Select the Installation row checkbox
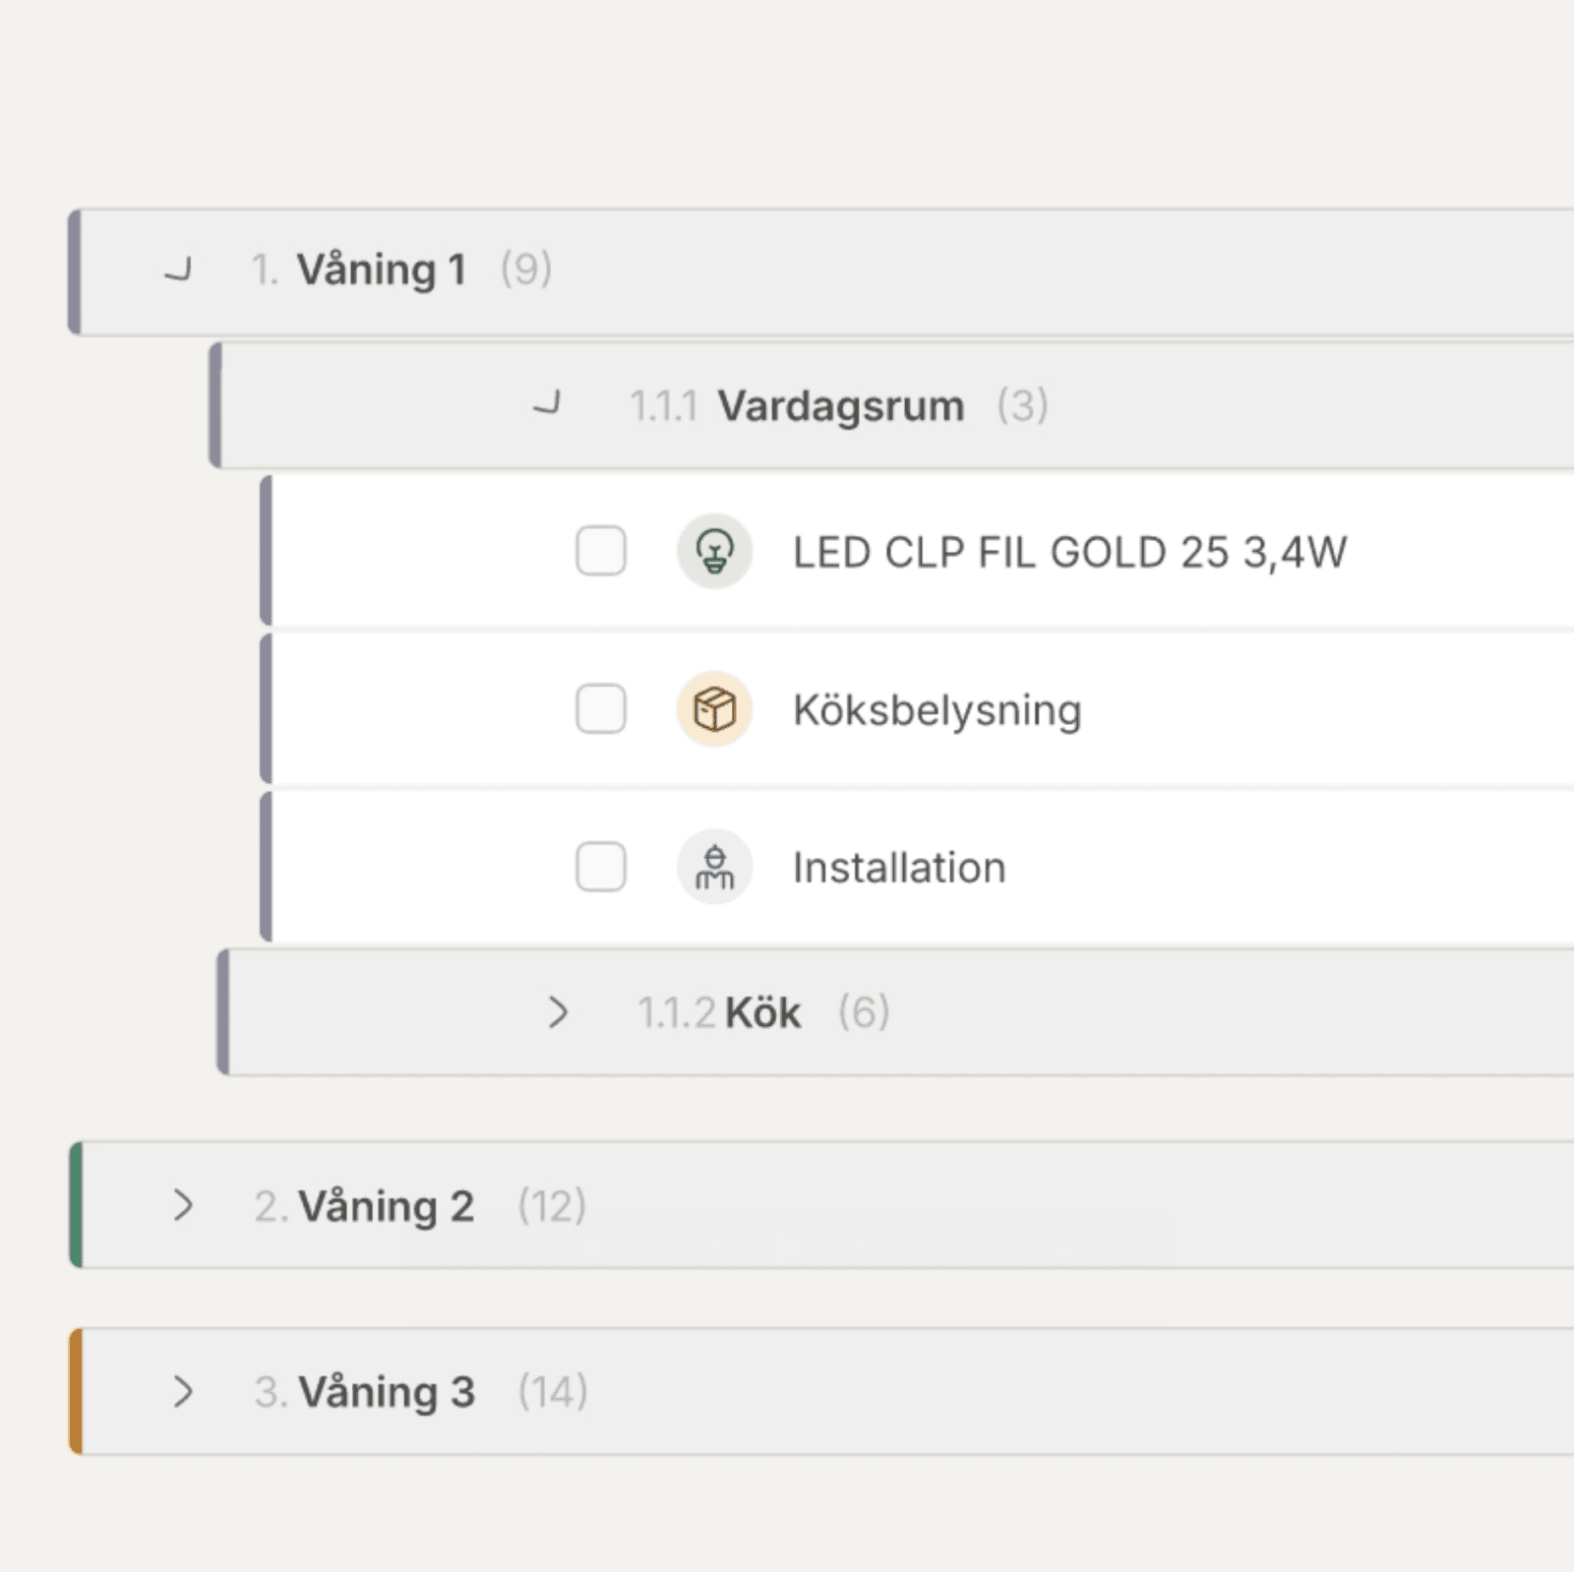Image resolution: width=1574 pixels, height=1572 pixels. [x=600, y=867]
